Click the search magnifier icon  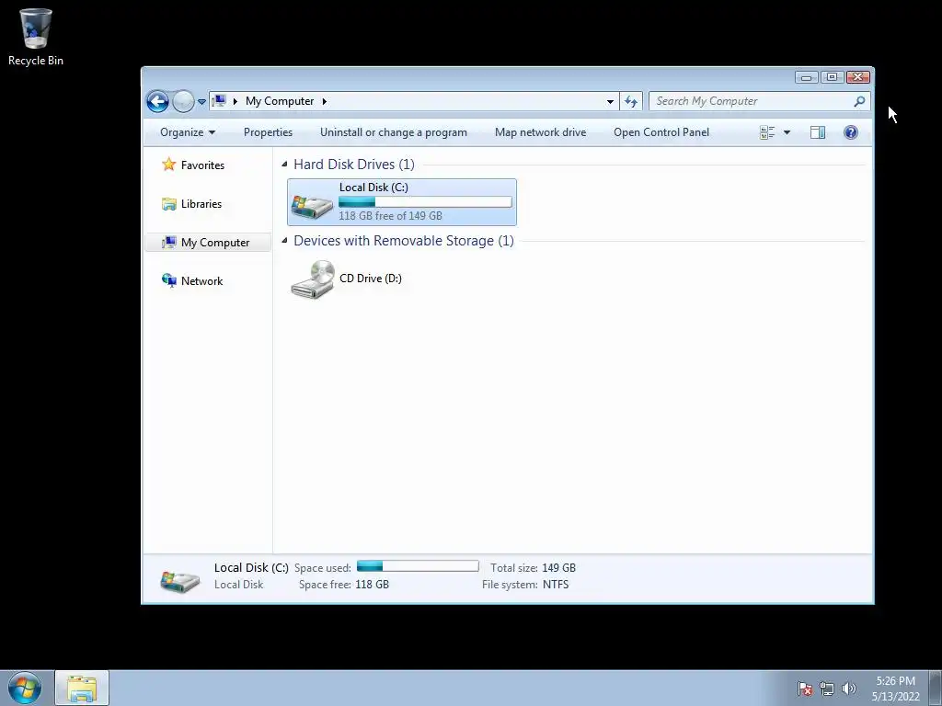(x=859, y=101)
